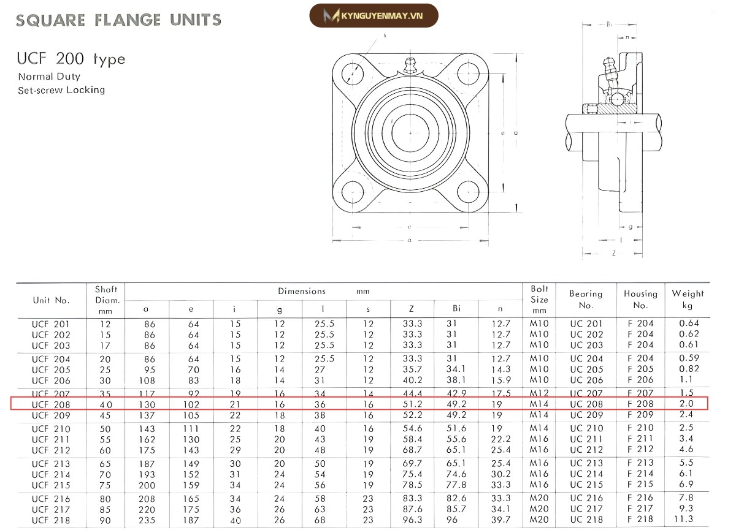
Task: Click the Bearing No. column header
Action: [x=586, y=300]
